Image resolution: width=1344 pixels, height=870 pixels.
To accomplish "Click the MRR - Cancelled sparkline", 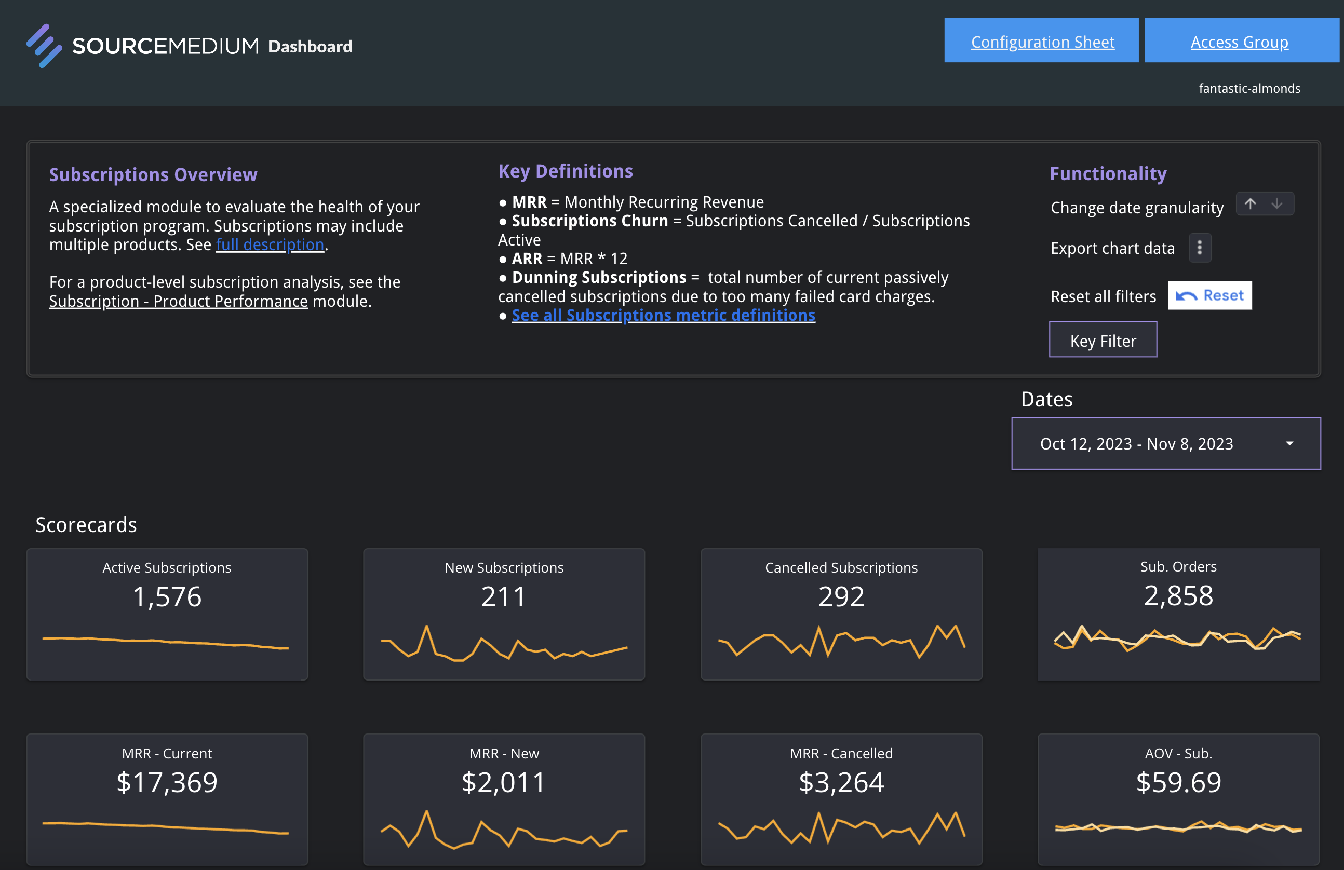I will point(841,828).
